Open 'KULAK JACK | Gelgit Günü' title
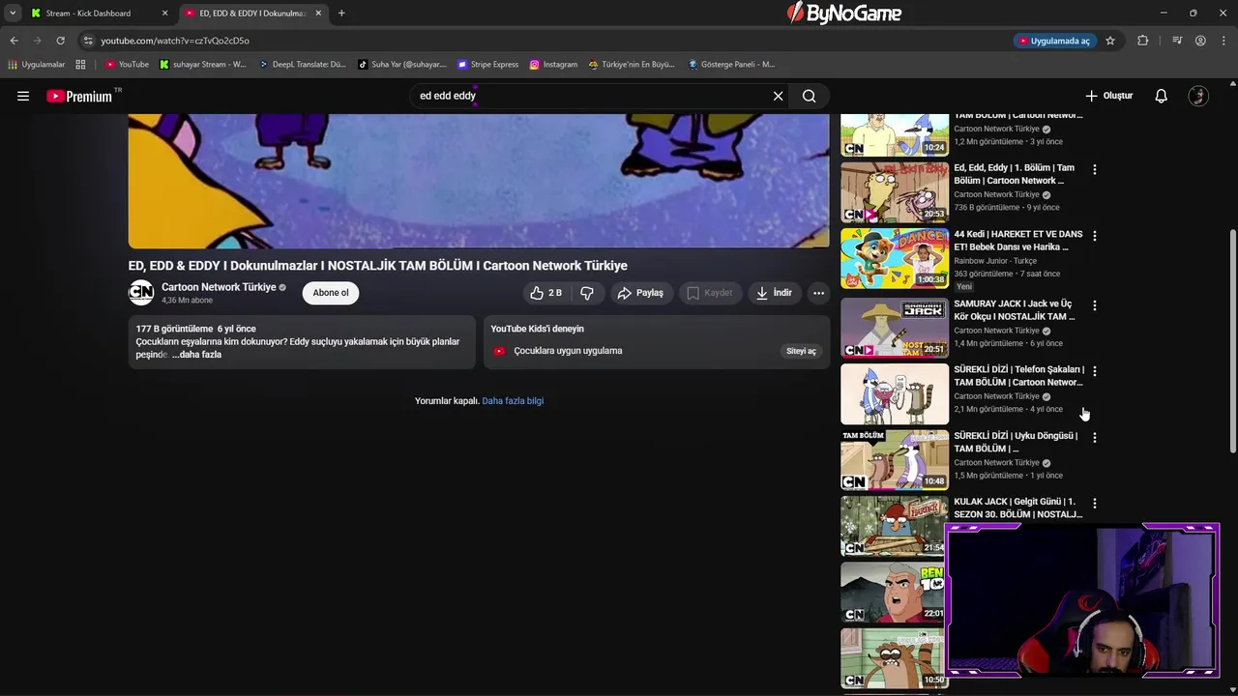 coord(1017,507)
